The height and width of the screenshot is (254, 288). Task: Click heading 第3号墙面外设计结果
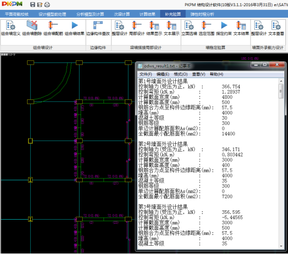tap(163, 207)
